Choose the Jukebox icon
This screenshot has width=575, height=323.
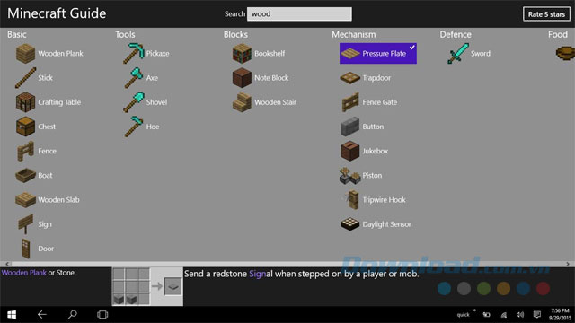349,151
